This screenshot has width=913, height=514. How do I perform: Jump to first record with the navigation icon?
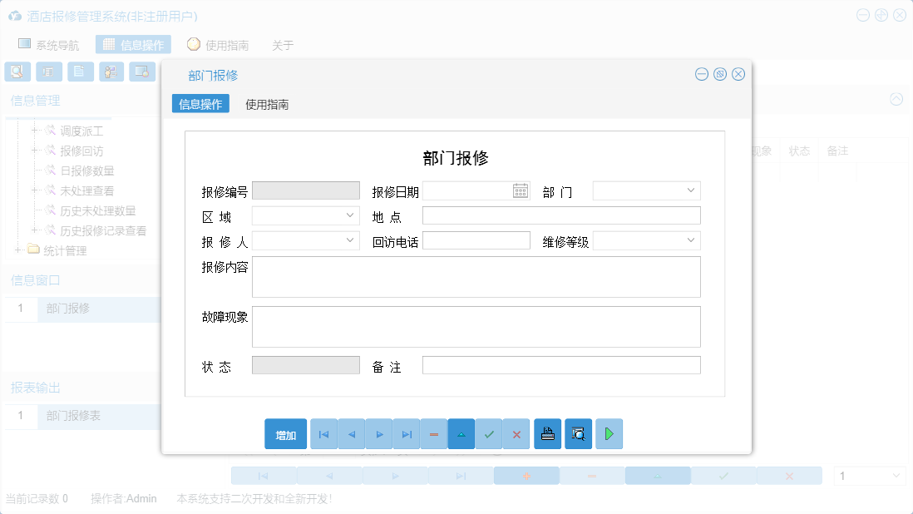[323, 433]
